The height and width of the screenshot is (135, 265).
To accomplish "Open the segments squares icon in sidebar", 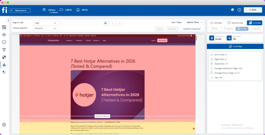I will tap(4, 57).
